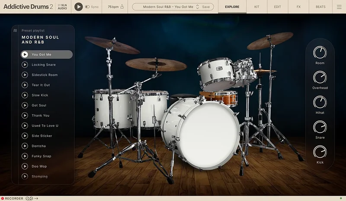This screenshot has height=201, width=346.
Task: Open the hamburger main menu
Action: pos(339,7)
